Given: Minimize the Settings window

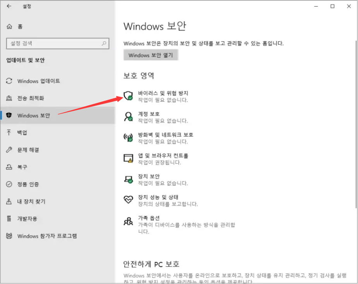Looking at the screenshot, I should [316, 7].
